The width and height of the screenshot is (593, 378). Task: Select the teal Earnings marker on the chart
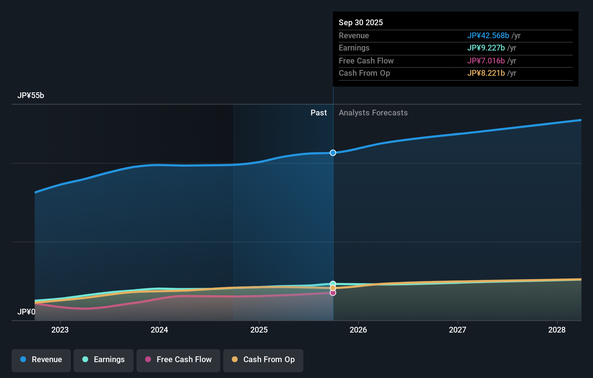(333, 283)
